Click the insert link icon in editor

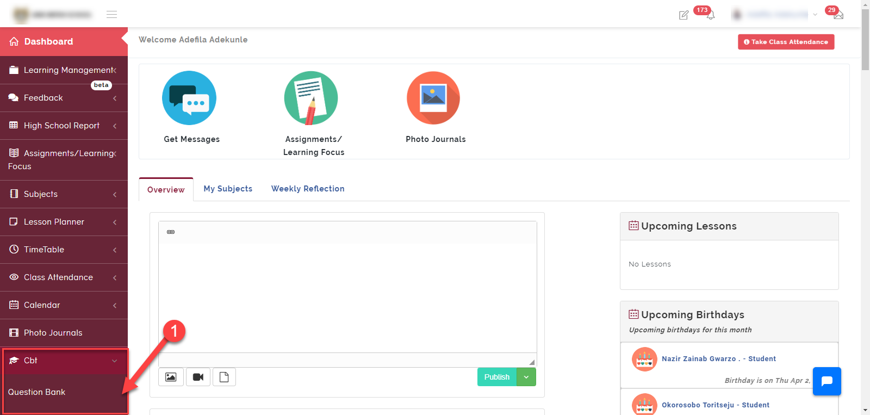tap(171, 232)
